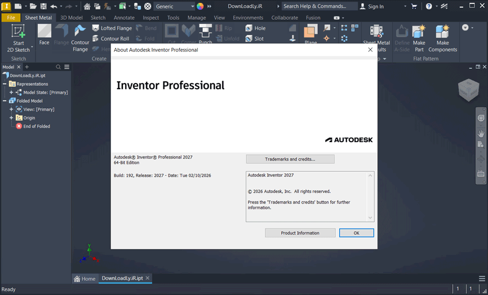Expand the quick access overflow chevrons

tap(209, 6)
